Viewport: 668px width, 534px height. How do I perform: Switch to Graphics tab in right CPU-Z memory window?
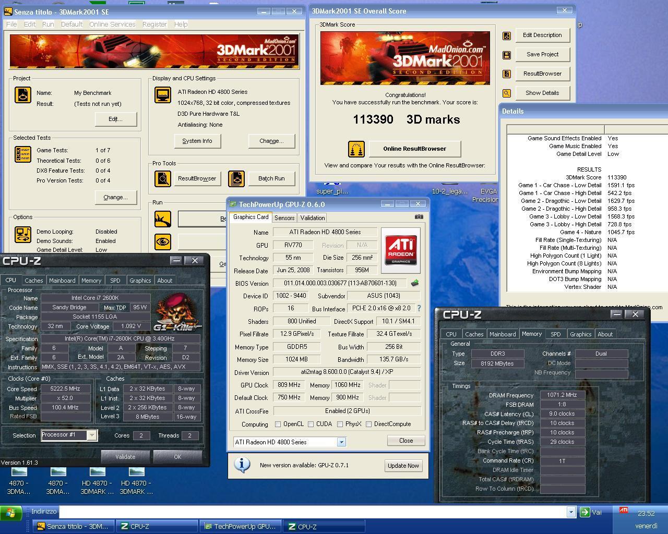pyautogui.click(x=580, y=334)
